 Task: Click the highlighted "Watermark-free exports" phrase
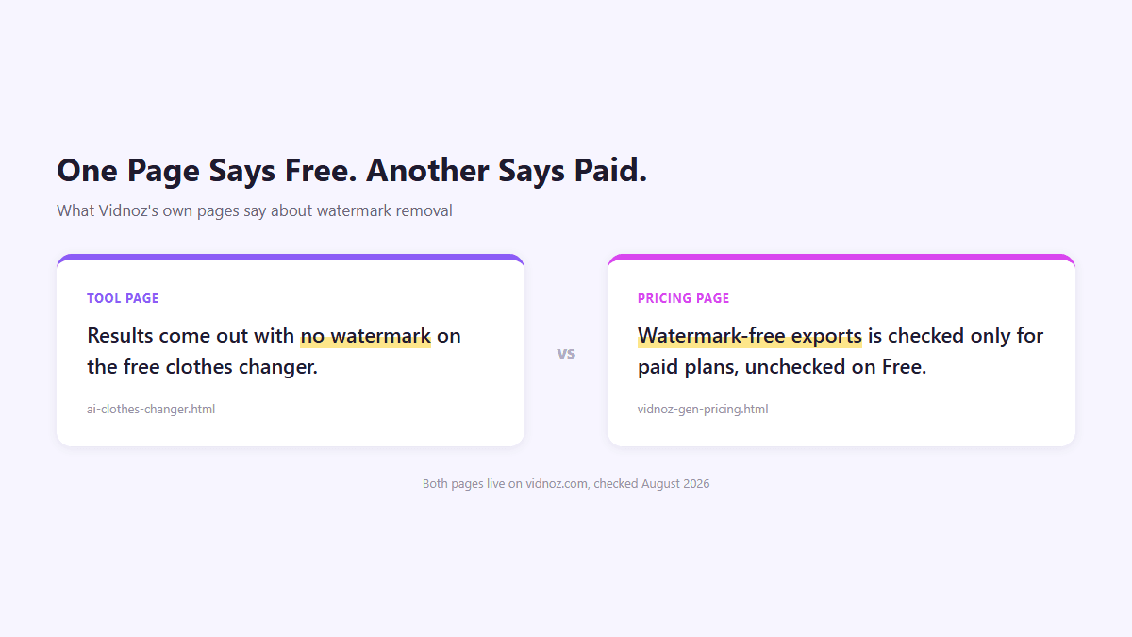pyautogui.click(x=750, y=336)
